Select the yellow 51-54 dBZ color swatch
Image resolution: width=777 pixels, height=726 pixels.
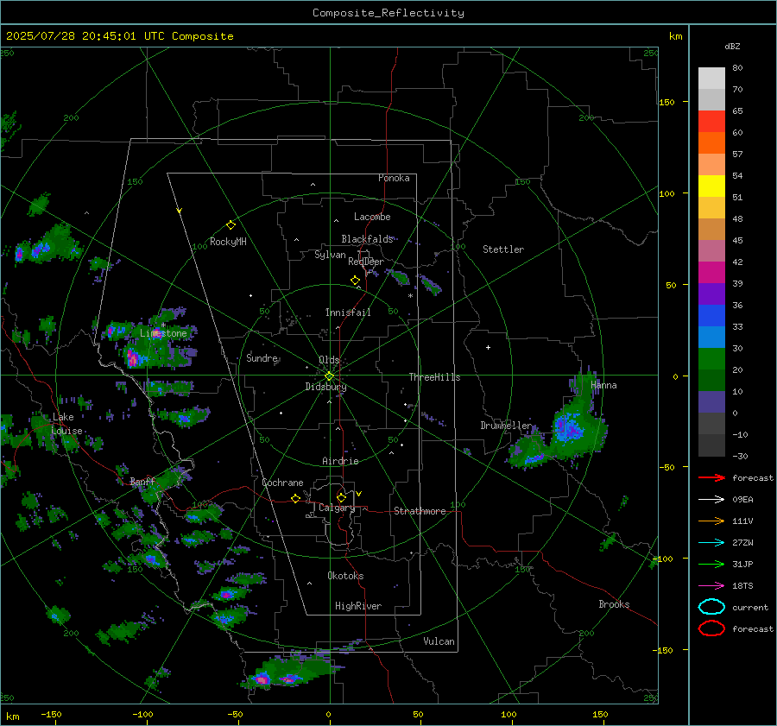[711, 186]
